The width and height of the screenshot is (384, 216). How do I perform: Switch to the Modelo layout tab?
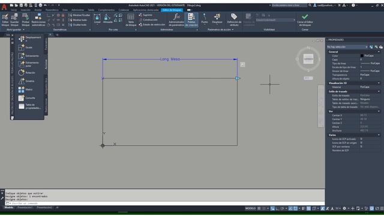pyautogui.click(x=9, y=208)
